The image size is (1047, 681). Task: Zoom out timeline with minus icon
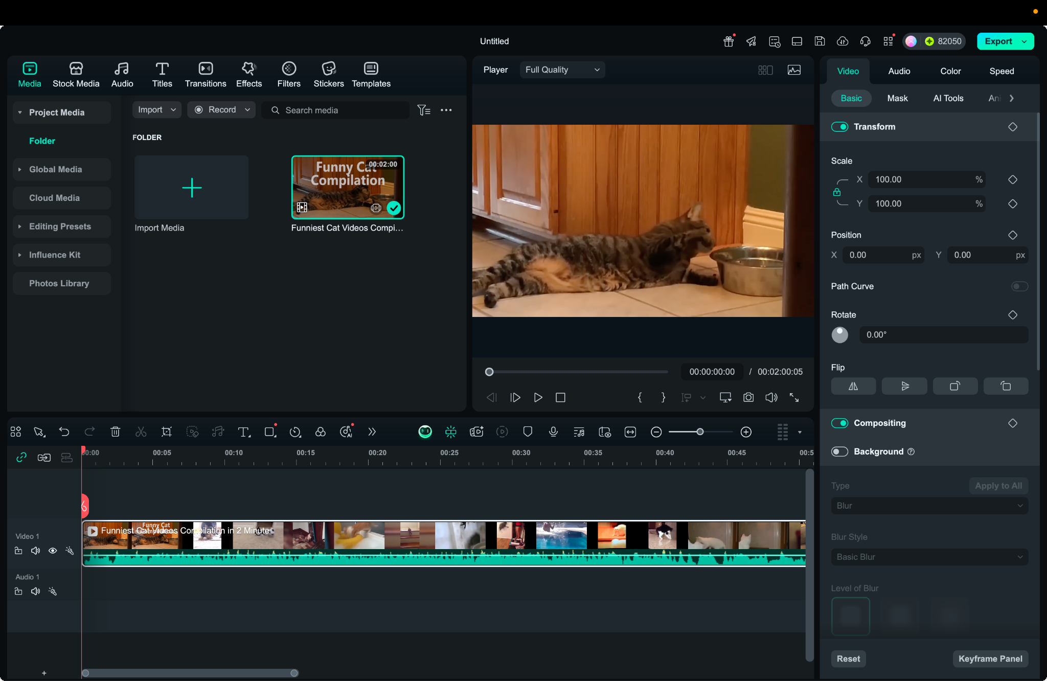[x=656, y=432]
